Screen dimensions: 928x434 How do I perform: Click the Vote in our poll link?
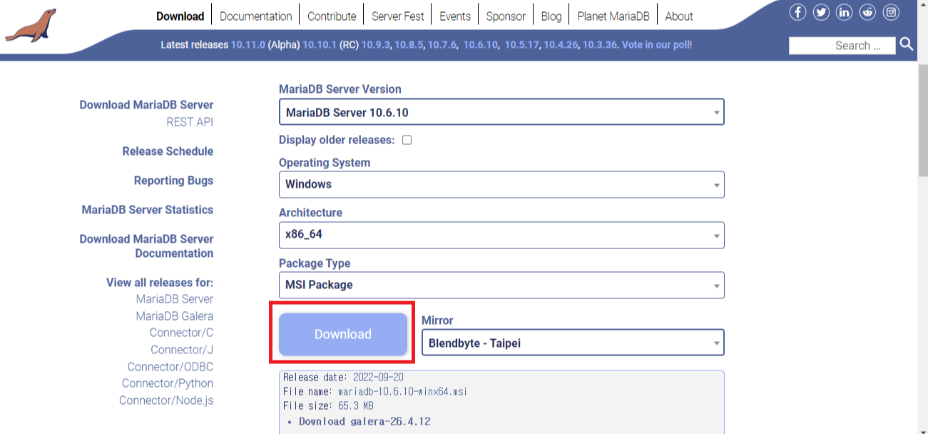(x=656, y=44)
